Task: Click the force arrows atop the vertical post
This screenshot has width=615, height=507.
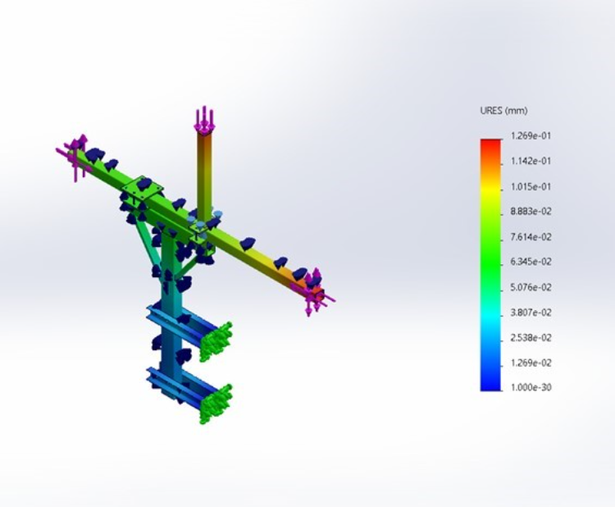Action: coord(204,119)
